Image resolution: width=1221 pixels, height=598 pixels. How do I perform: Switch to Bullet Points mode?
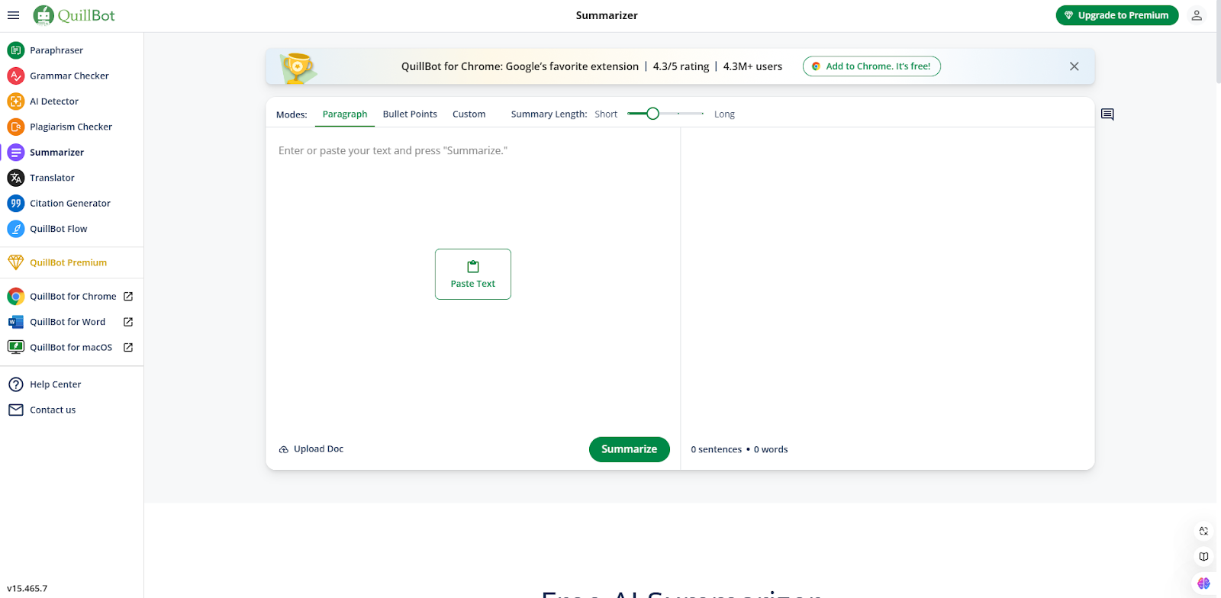pyautogui.click(x=410, y=114)
